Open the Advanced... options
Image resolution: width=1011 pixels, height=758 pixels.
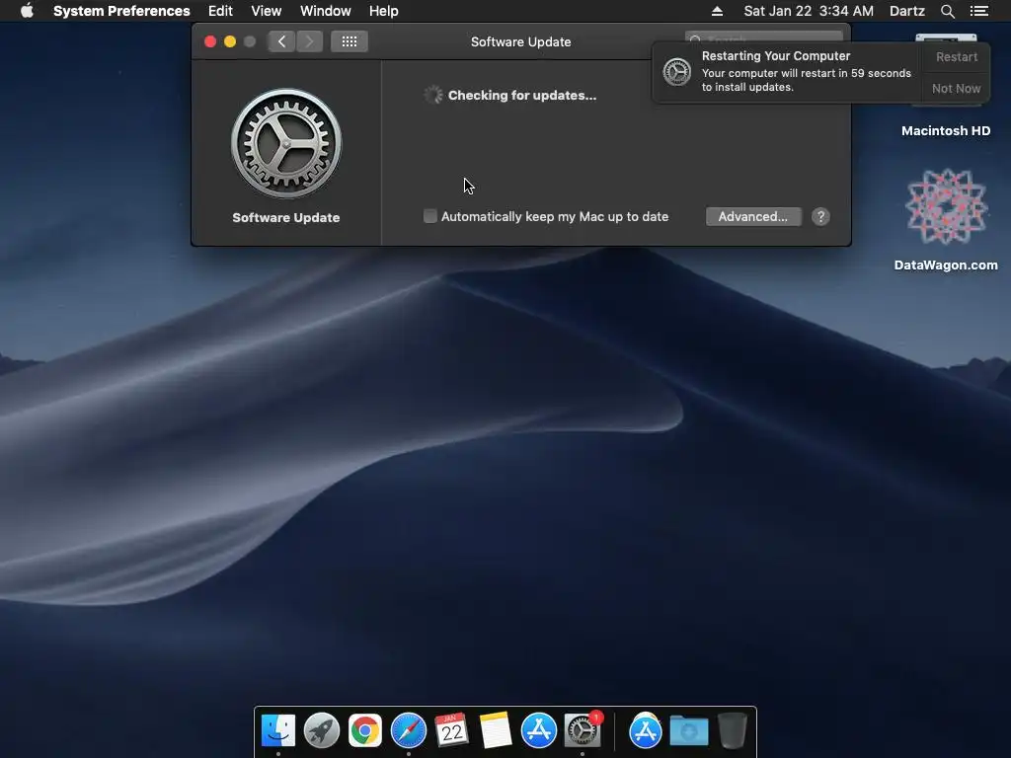[753, 216]
